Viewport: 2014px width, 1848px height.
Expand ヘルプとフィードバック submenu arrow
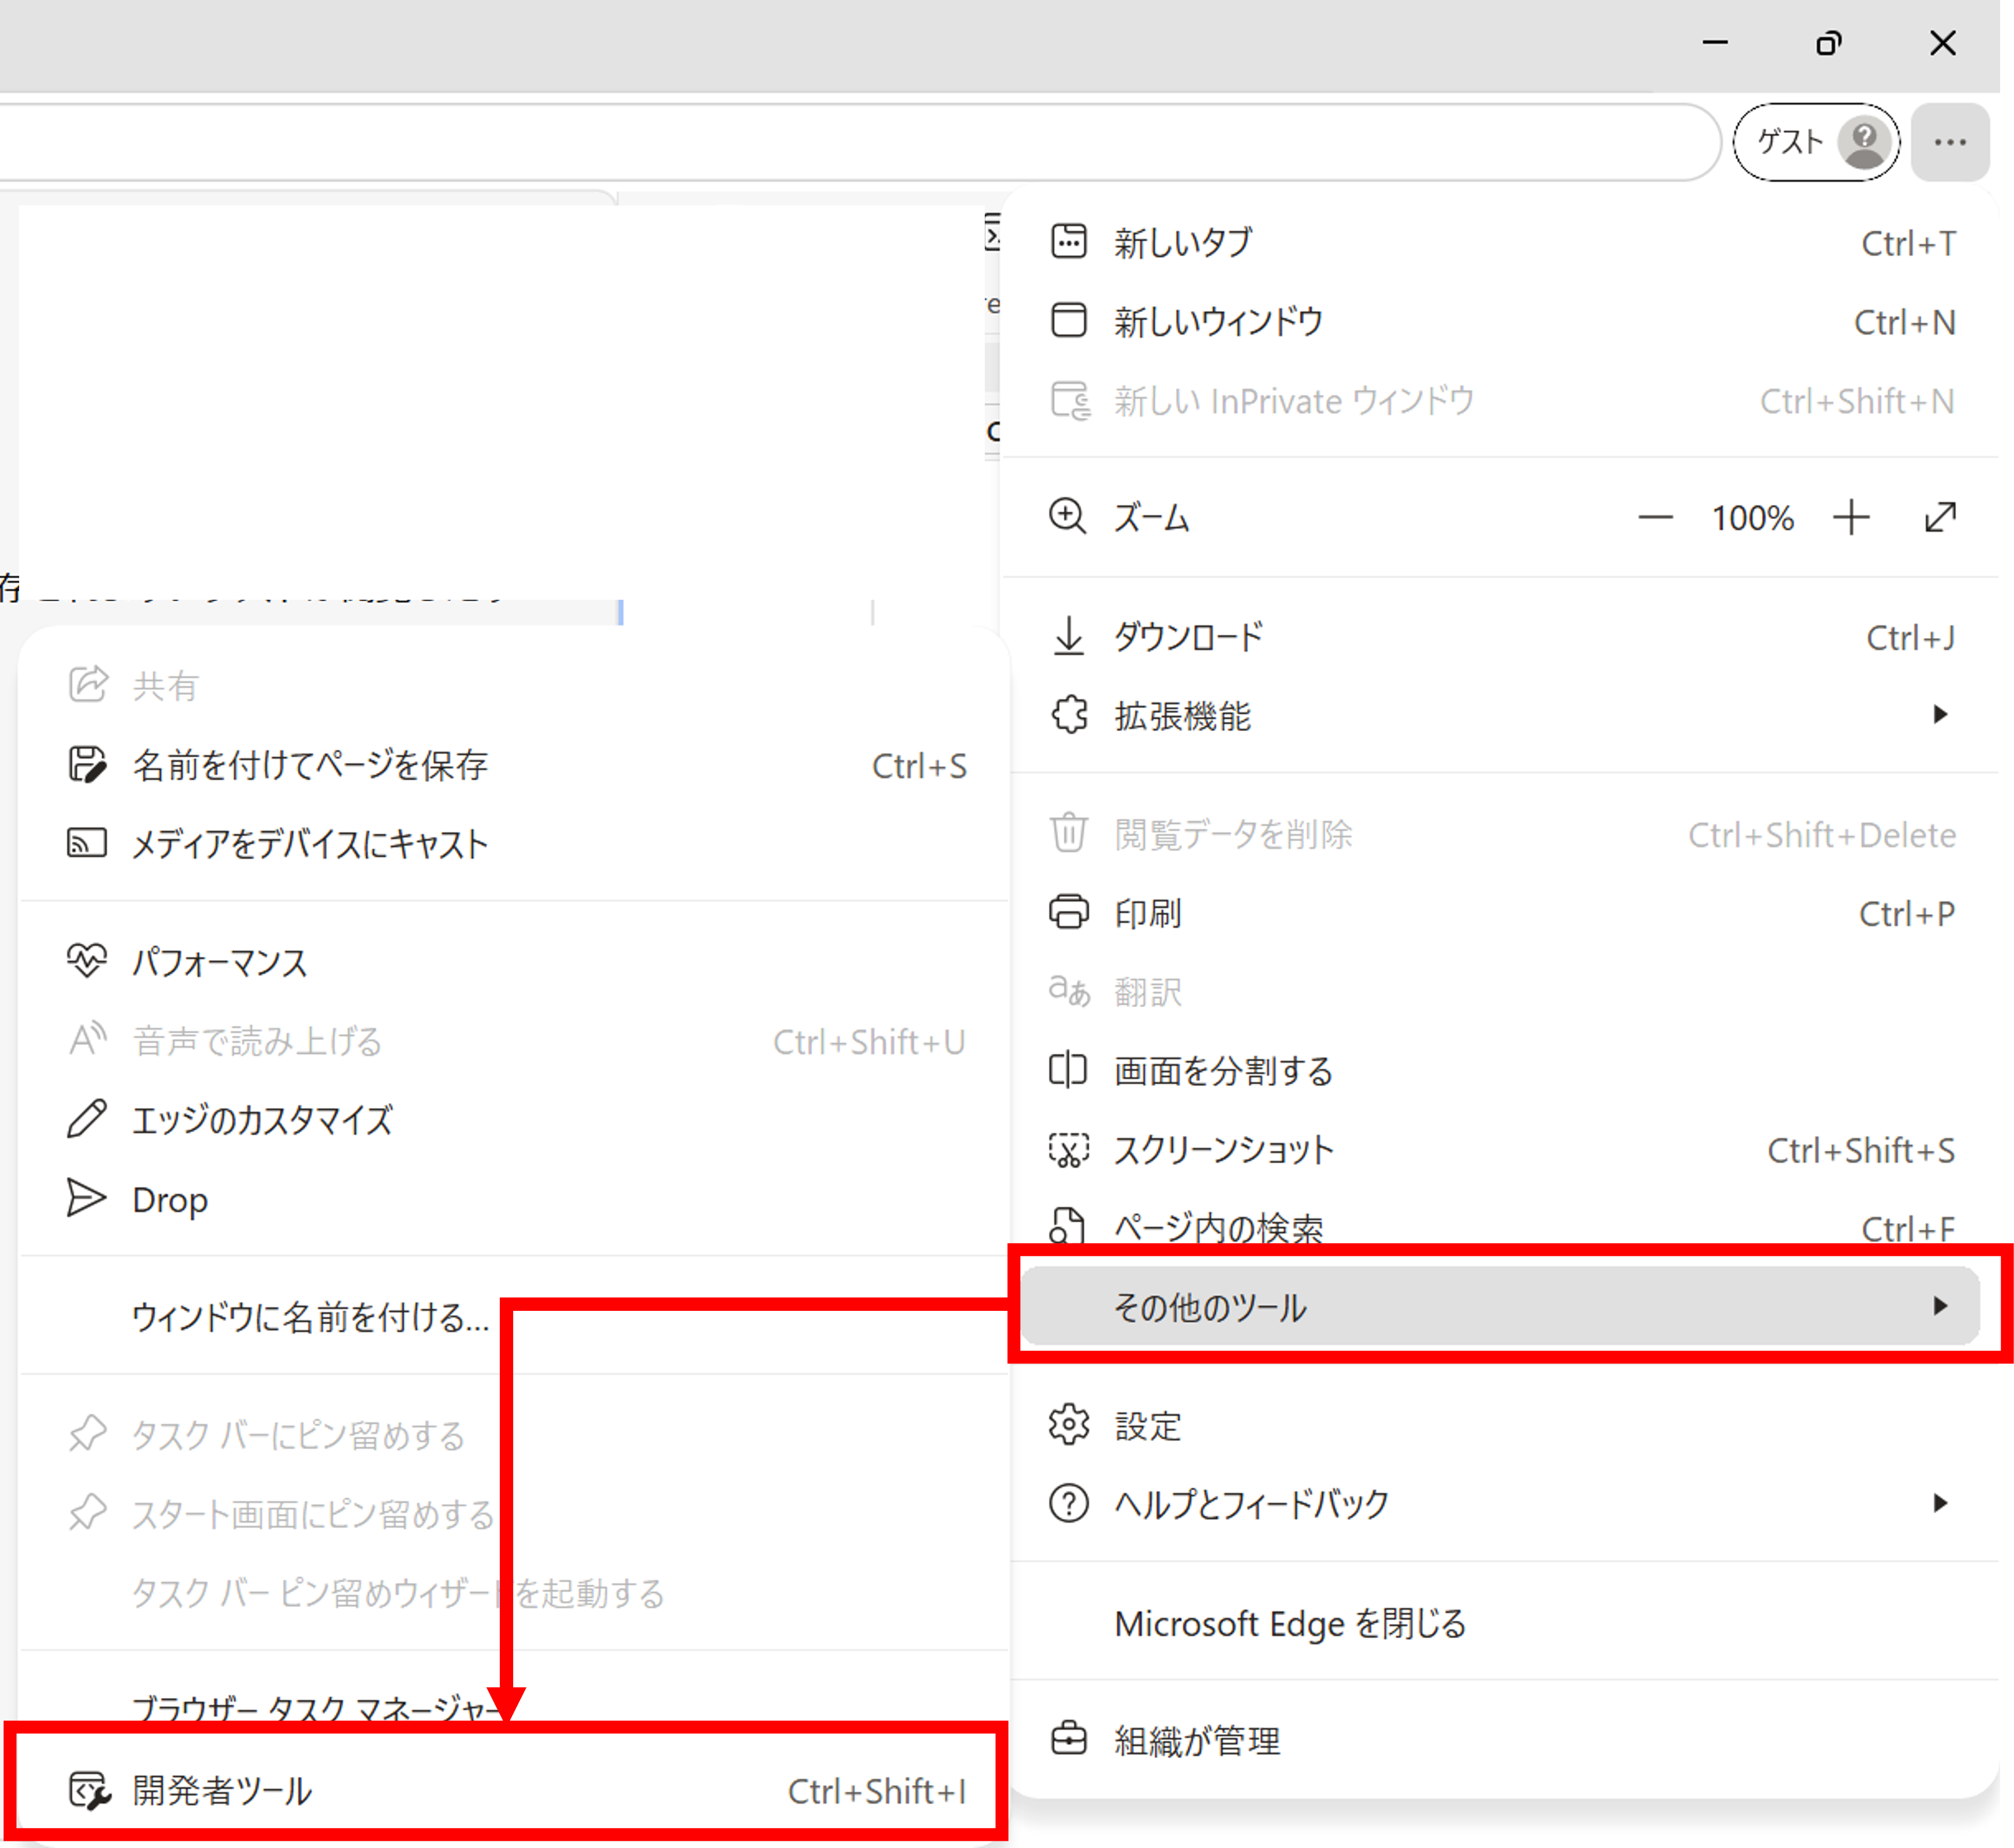pos(1940,1503)
